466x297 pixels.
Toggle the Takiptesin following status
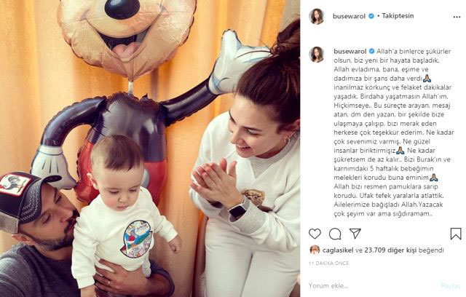(x=398, y=16)
